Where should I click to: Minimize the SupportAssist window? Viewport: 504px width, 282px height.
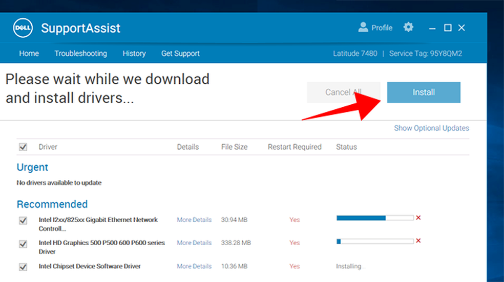click(432, 28)
